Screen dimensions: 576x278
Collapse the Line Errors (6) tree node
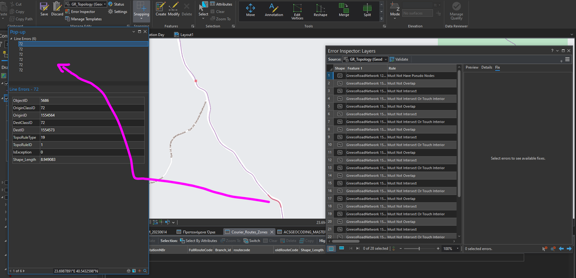coord(12,39)
